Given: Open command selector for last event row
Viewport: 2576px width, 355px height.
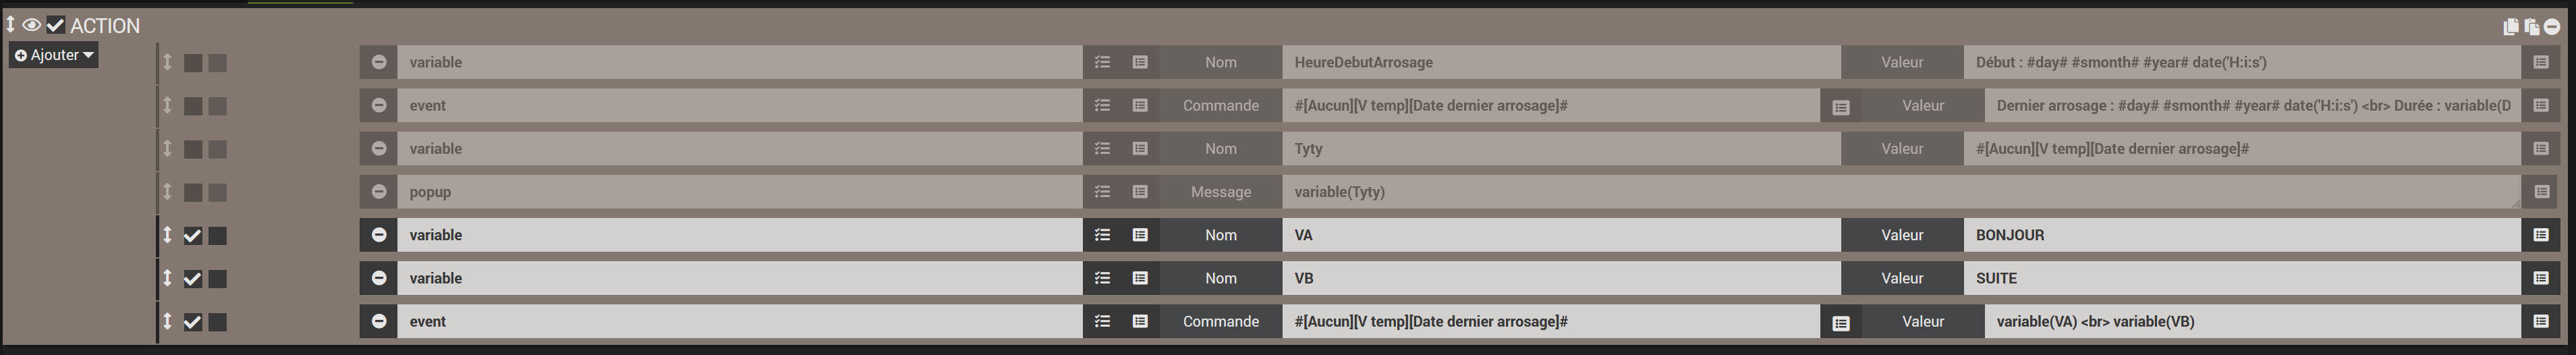Looking at the screenshot, I should coord(1140,321).
